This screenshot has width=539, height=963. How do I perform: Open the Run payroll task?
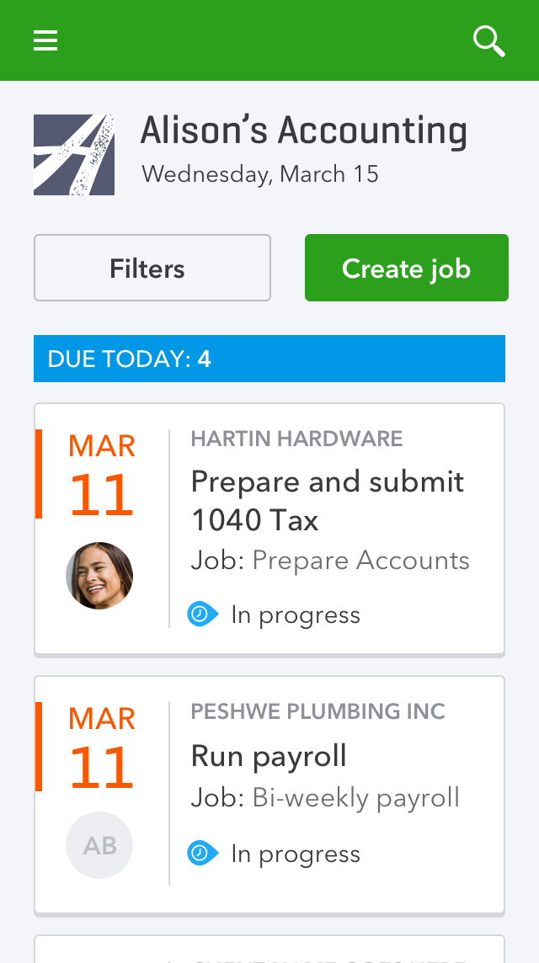tap(269, 756)
